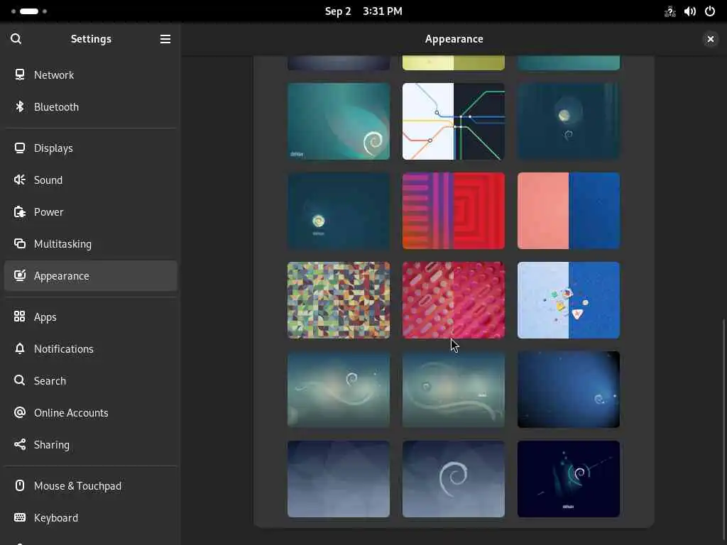727x545 pixels.
Task: Open the Multitasking settings
Action: pyautogui.click(x=91, y=244)
